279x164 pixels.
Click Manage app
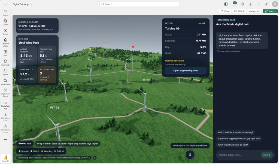[x=254, y=11]
